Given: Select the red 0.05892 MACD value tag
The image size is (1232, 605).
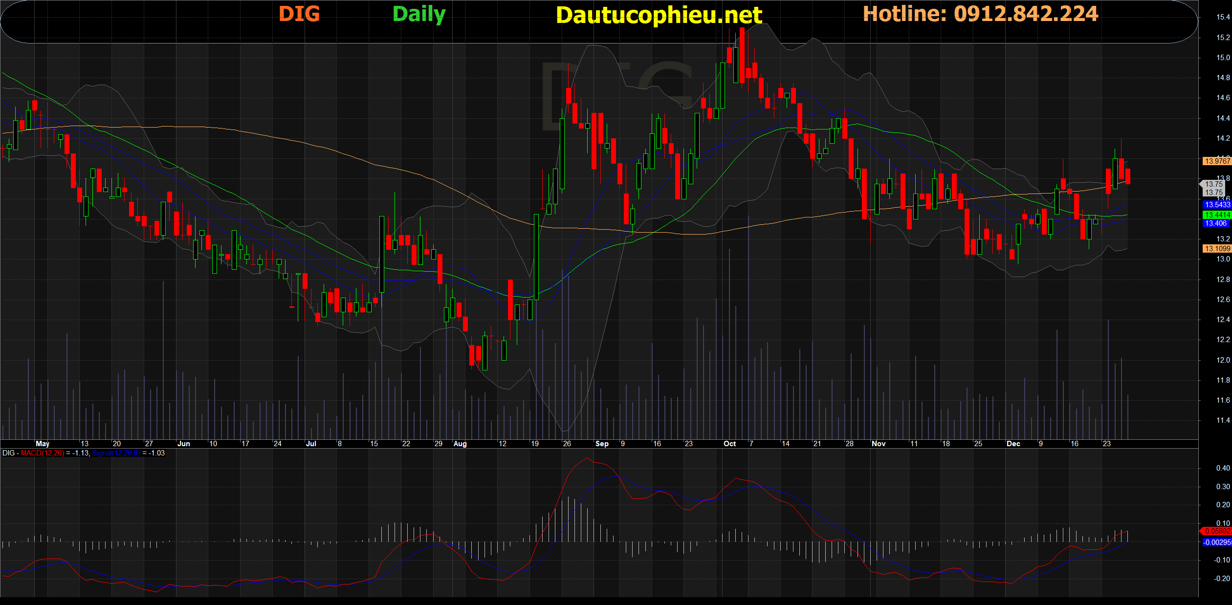Looking at the screenshot, I should tap(1216, 531).
